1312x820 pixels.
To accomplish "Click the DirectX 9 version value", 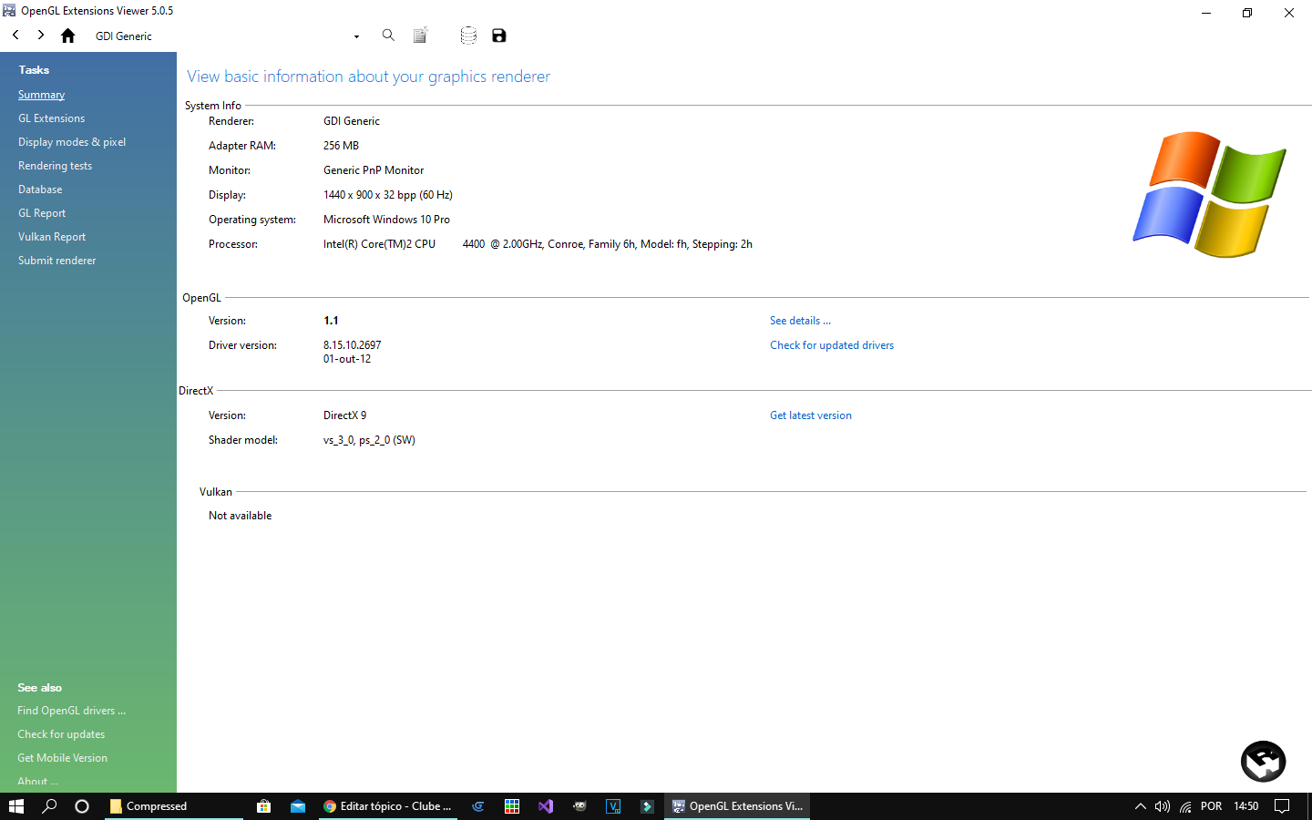I will (x=344, y=415).
